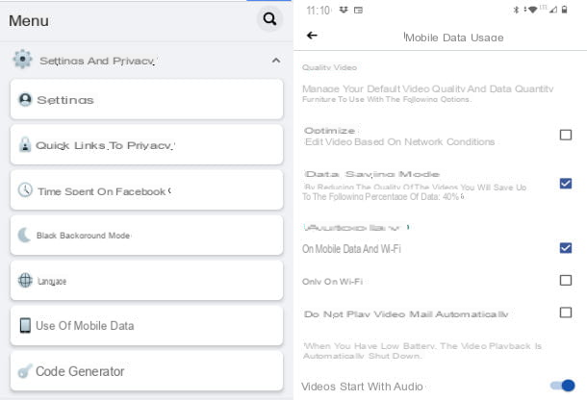This screenshot has width=587, height=400.
Task: Click the moon icon for dark mode
Action: [x=24, y=235]
